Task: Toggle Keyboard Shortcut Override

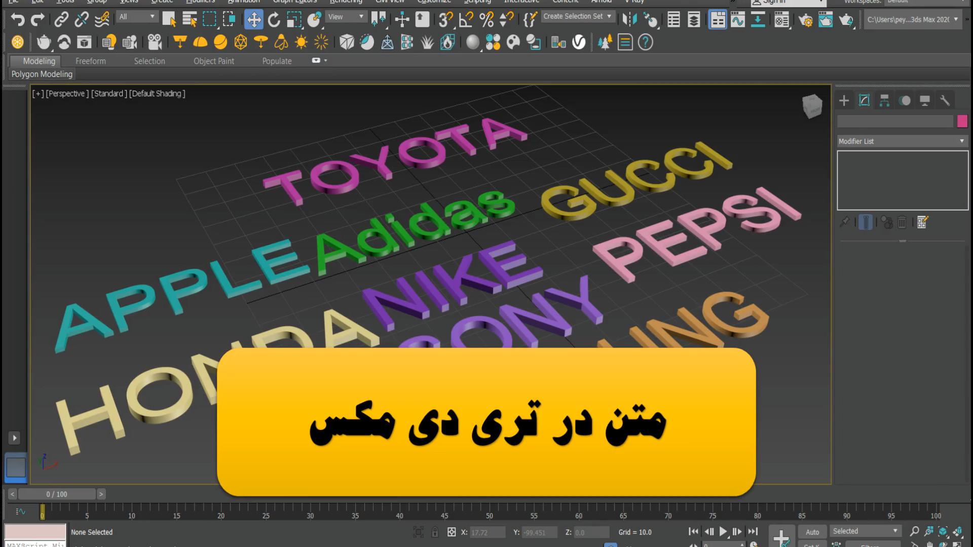Action: [422, 20]
